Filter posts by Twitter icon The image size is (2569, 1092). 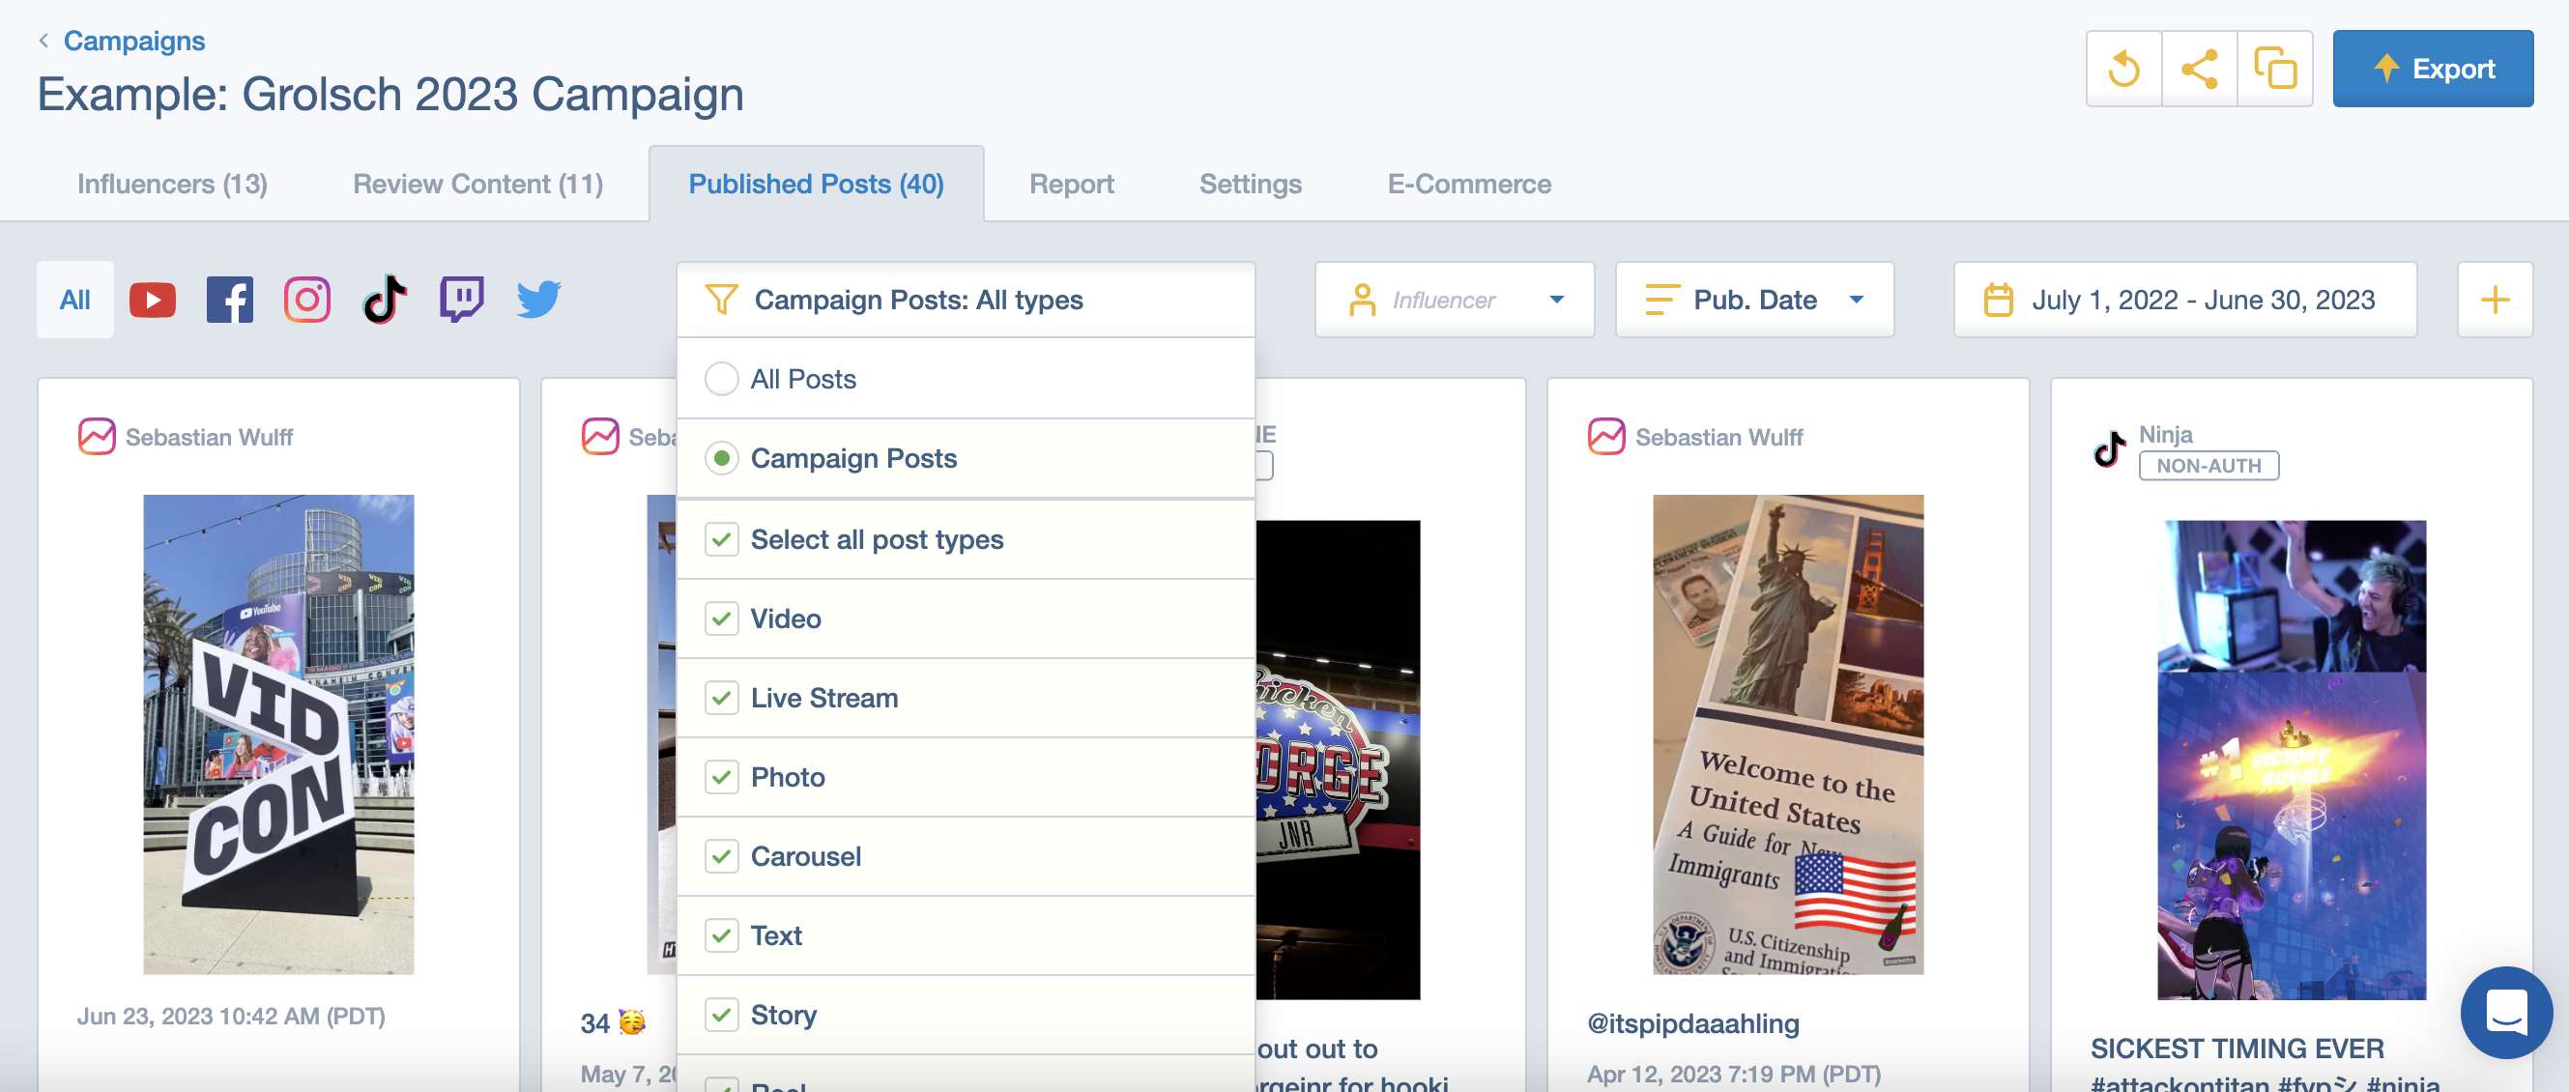(x=538, y=300)
